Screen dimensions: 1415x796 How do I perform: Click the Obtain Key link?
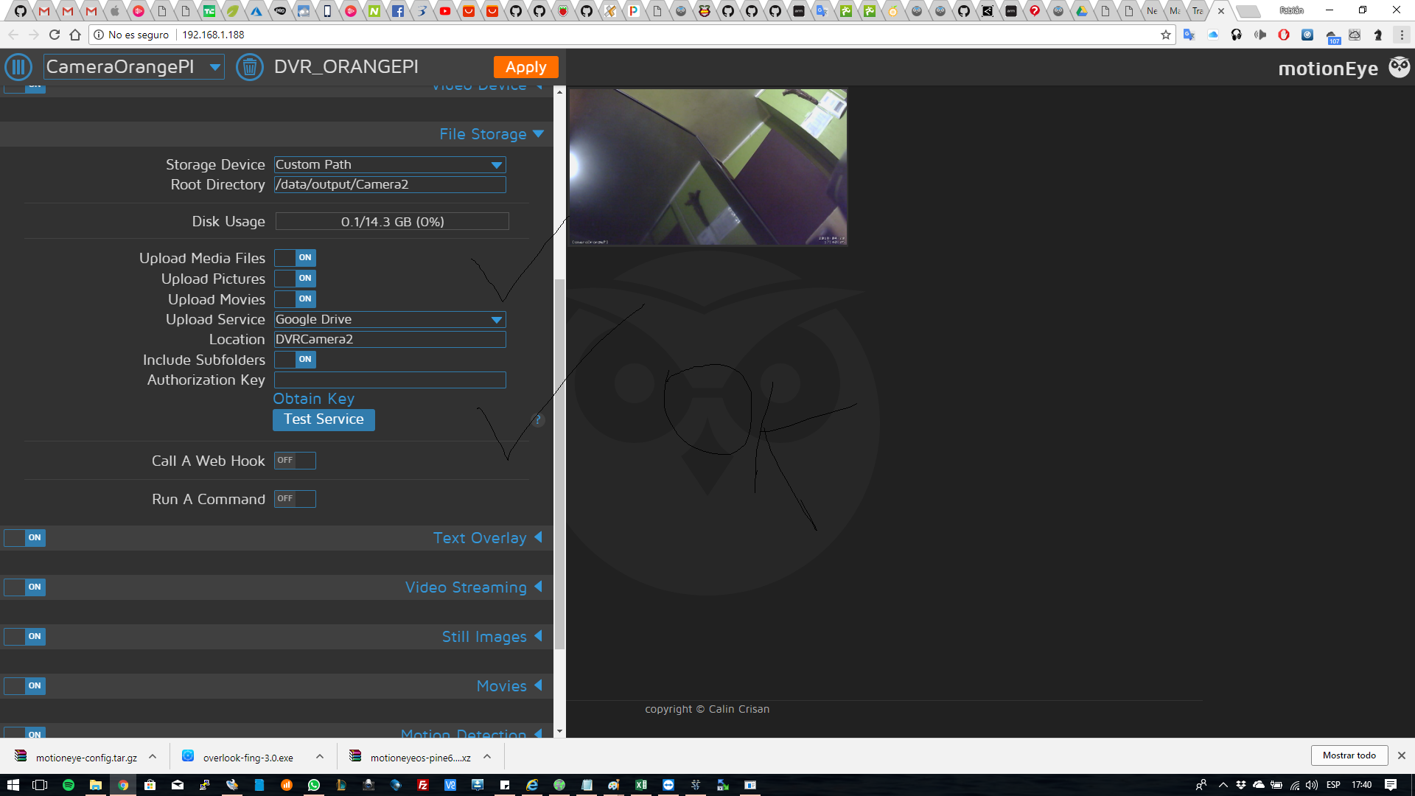(314, 399)
